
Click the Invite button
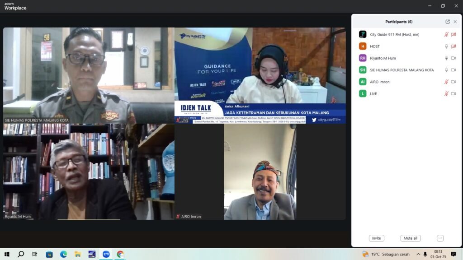376,238
